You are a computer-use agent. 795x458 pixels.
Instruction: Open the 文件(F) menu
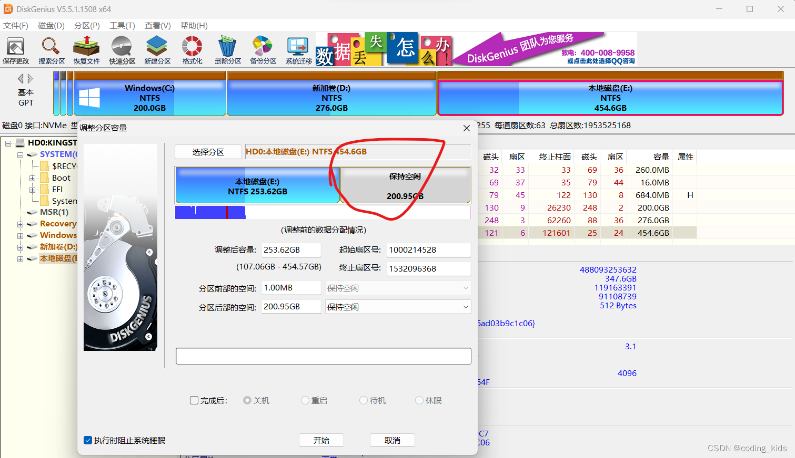click(16, 25)
